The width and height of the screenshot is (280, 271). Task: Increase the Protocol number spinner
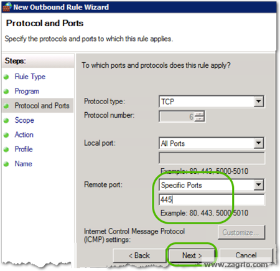200,114
